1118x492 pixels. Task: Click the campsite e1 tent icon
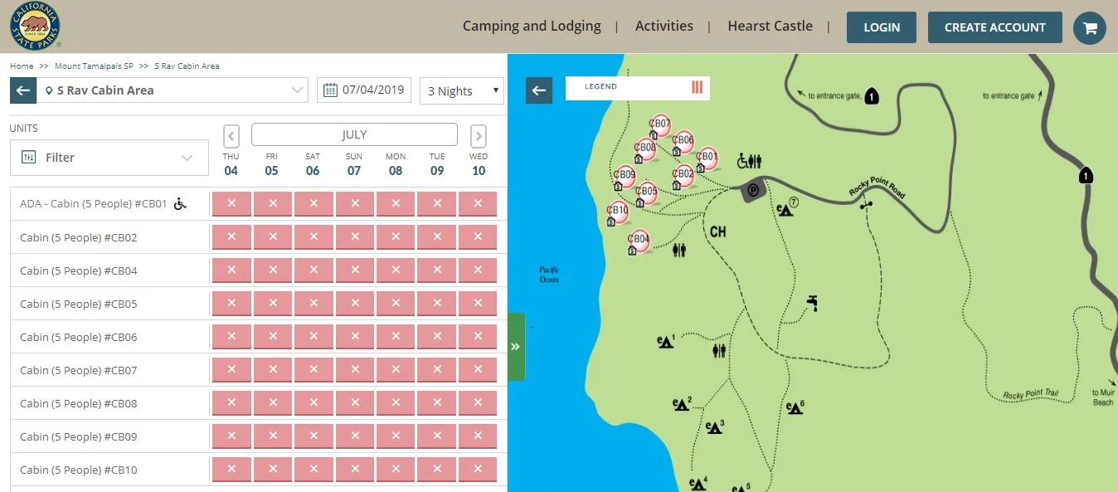[666, 340]
